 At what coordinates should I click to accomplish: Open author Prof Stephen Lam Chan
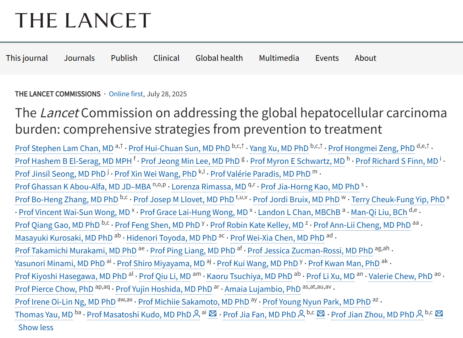[x=64, y=148]
